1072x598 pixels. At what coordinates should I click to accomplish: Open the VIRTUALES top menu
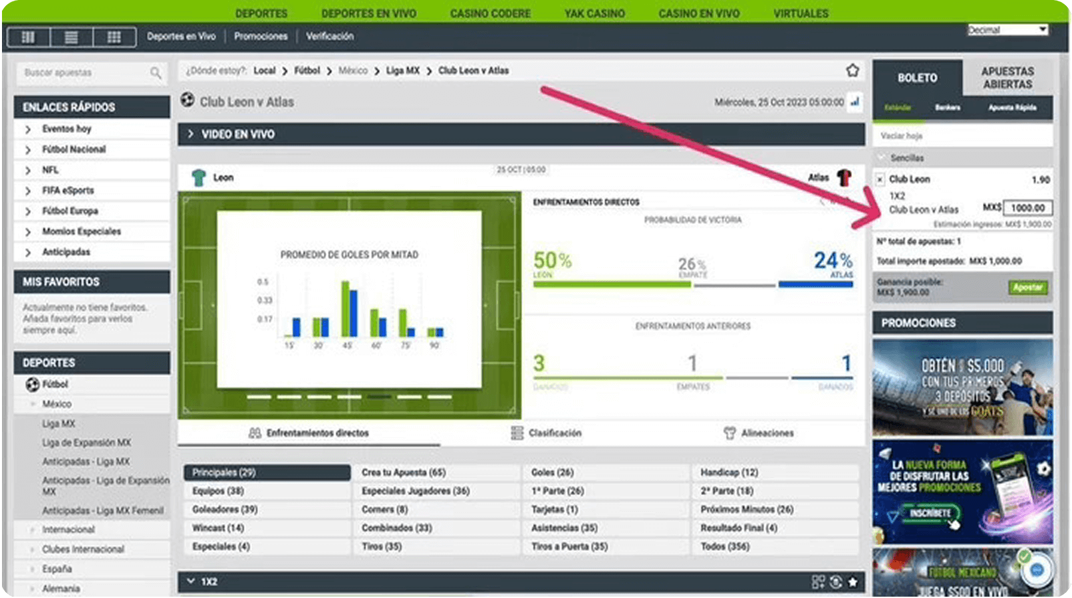click(x=801, y=13)
